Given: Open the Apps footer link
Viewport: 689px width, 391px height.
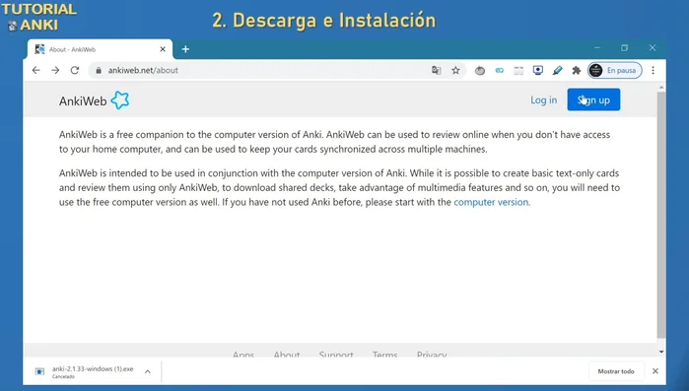Looking at the screenshot, I should point(243,355).
